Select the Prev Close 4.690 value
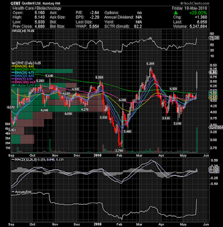223x227 pixels. [x=39, y=27]
